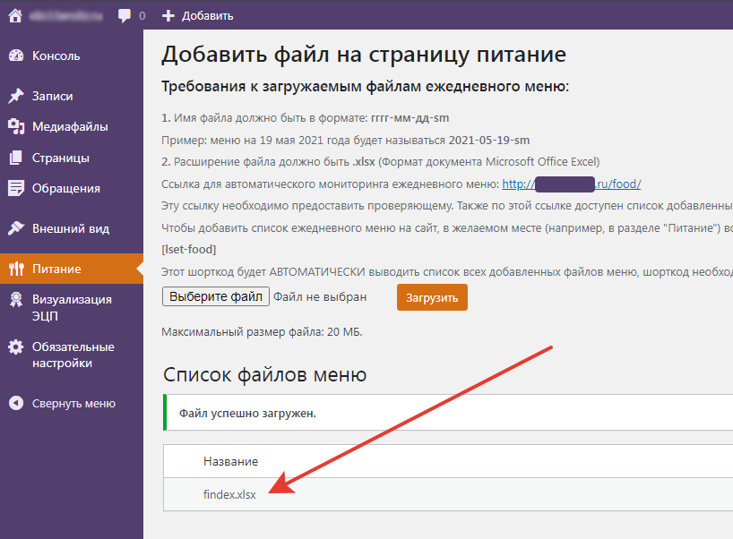Screen dimensions: 733x539
Task: Open Консоль in the sidebar
Action: coord(56,56)
